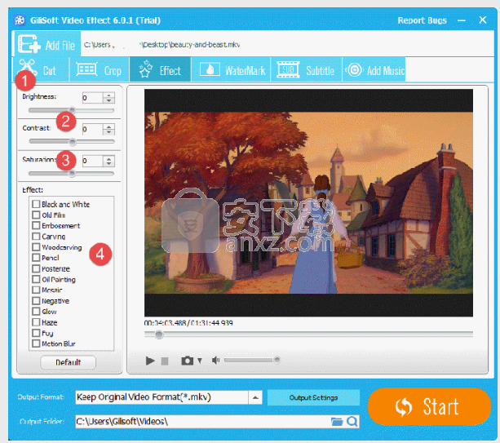Open the Cut tab

(41, 69)
